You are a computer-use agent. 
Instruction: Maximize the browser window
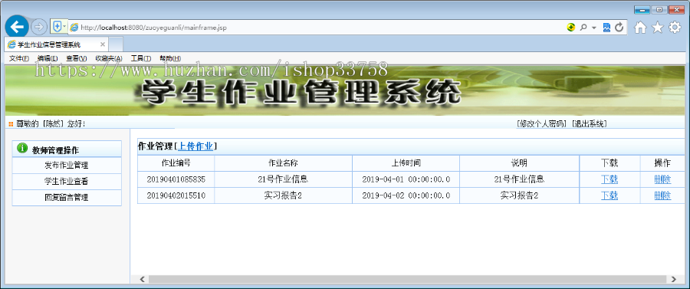659,10
